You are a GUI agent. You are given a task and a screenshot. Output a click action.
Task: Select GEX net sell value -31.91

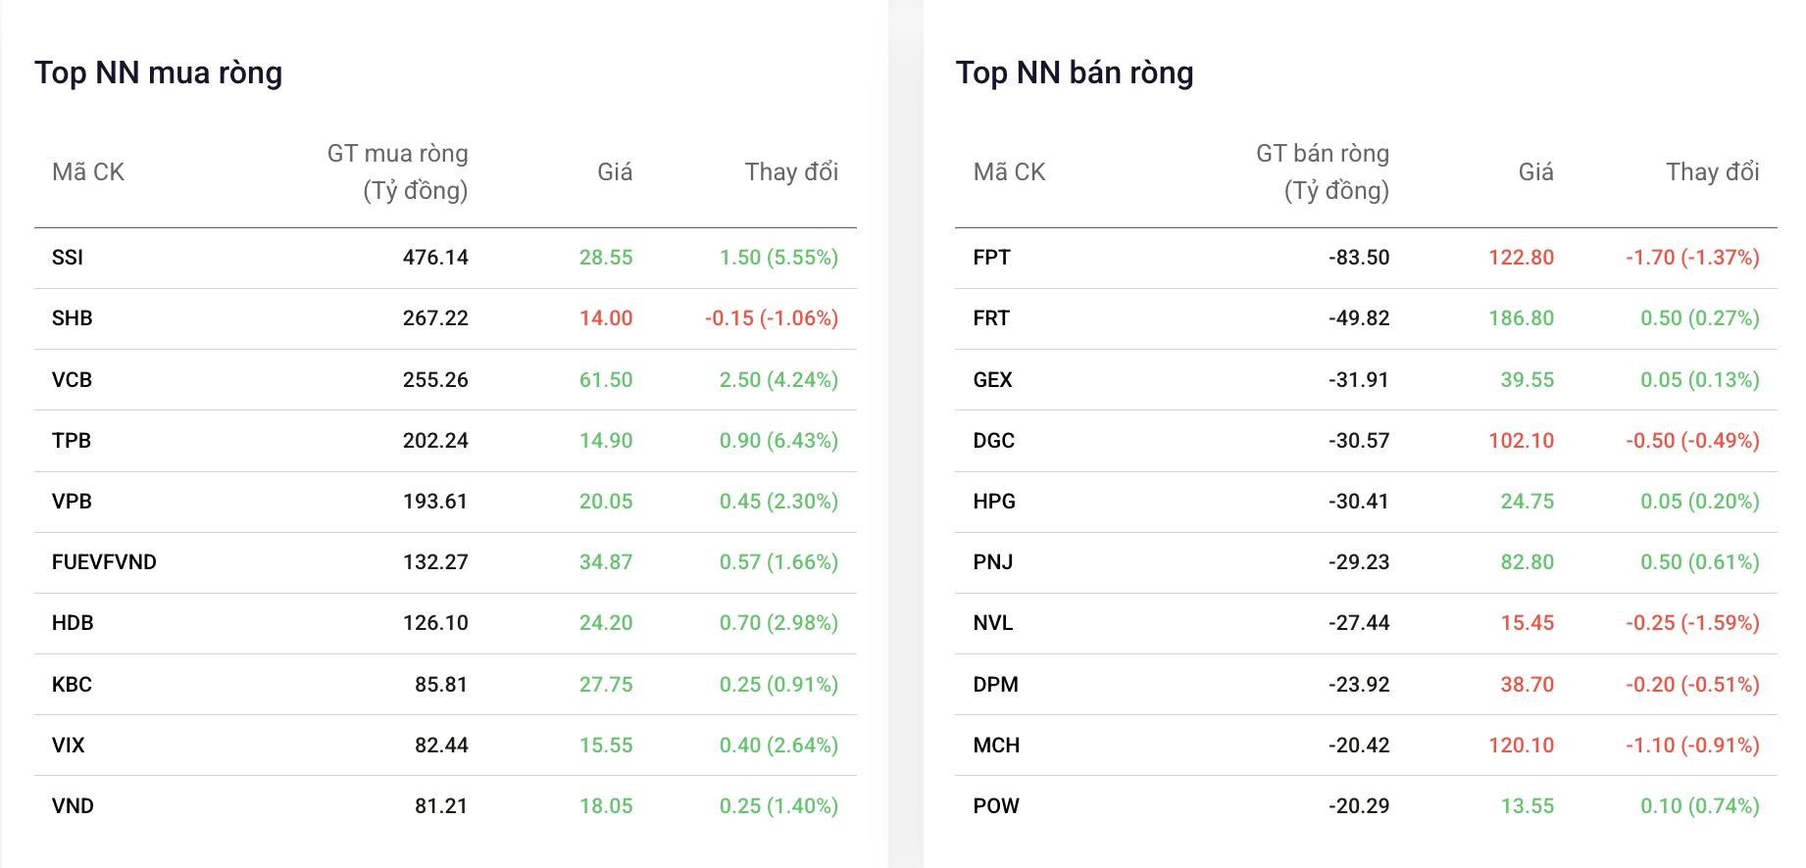1359,380
